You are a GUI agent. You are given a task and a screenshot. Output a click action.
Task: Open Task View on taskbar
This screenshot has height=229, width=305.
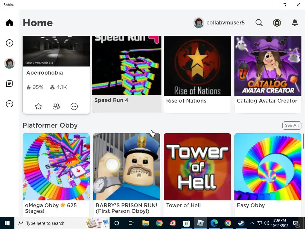131,223
